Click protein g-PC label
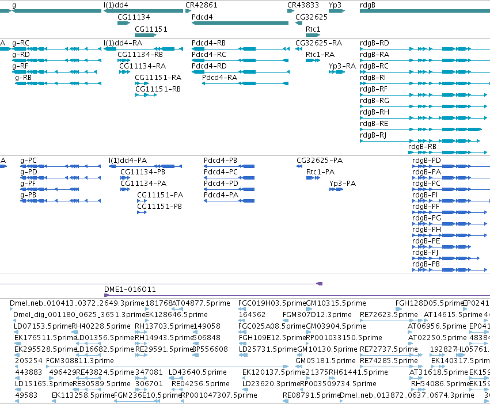The height and width of the screenshot is (404, 490). 28,161
